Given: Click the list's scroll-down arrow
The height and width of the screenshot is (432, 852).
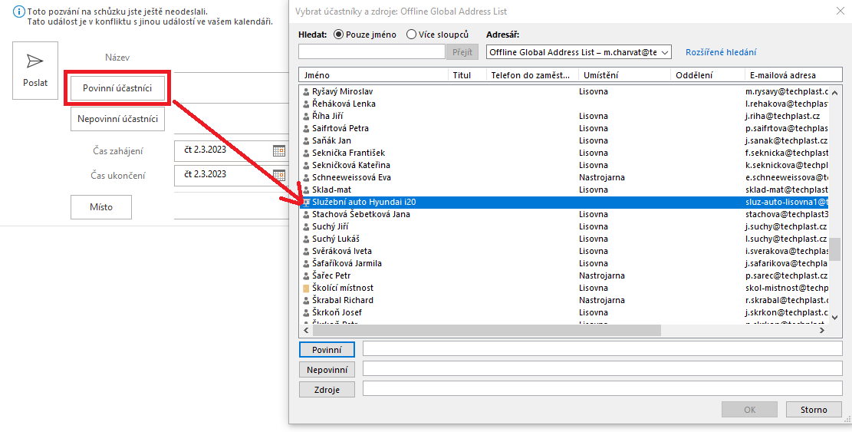Looking at the screenshot, I should [x=836, y=318].
